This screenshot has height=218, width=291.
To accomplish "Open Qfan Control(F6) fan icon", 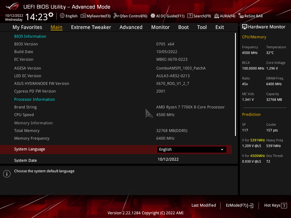I will [x=116, y=16].
